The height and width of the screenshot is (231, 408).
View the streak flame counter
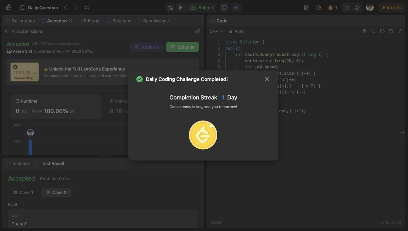pyautogui.click(x=333, y=7)
